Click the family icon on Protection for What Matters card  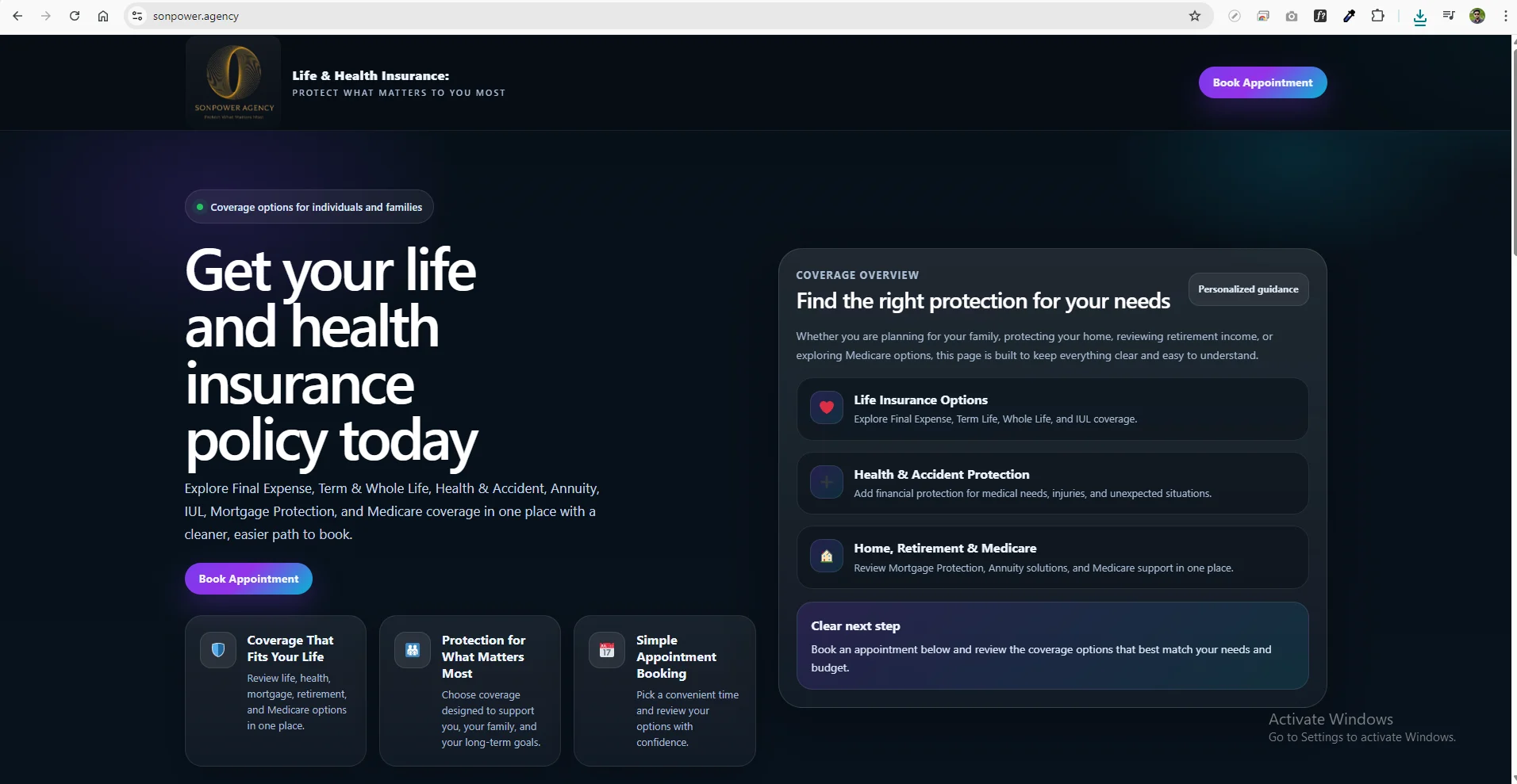pyautogui.click(x=413, y=650)
